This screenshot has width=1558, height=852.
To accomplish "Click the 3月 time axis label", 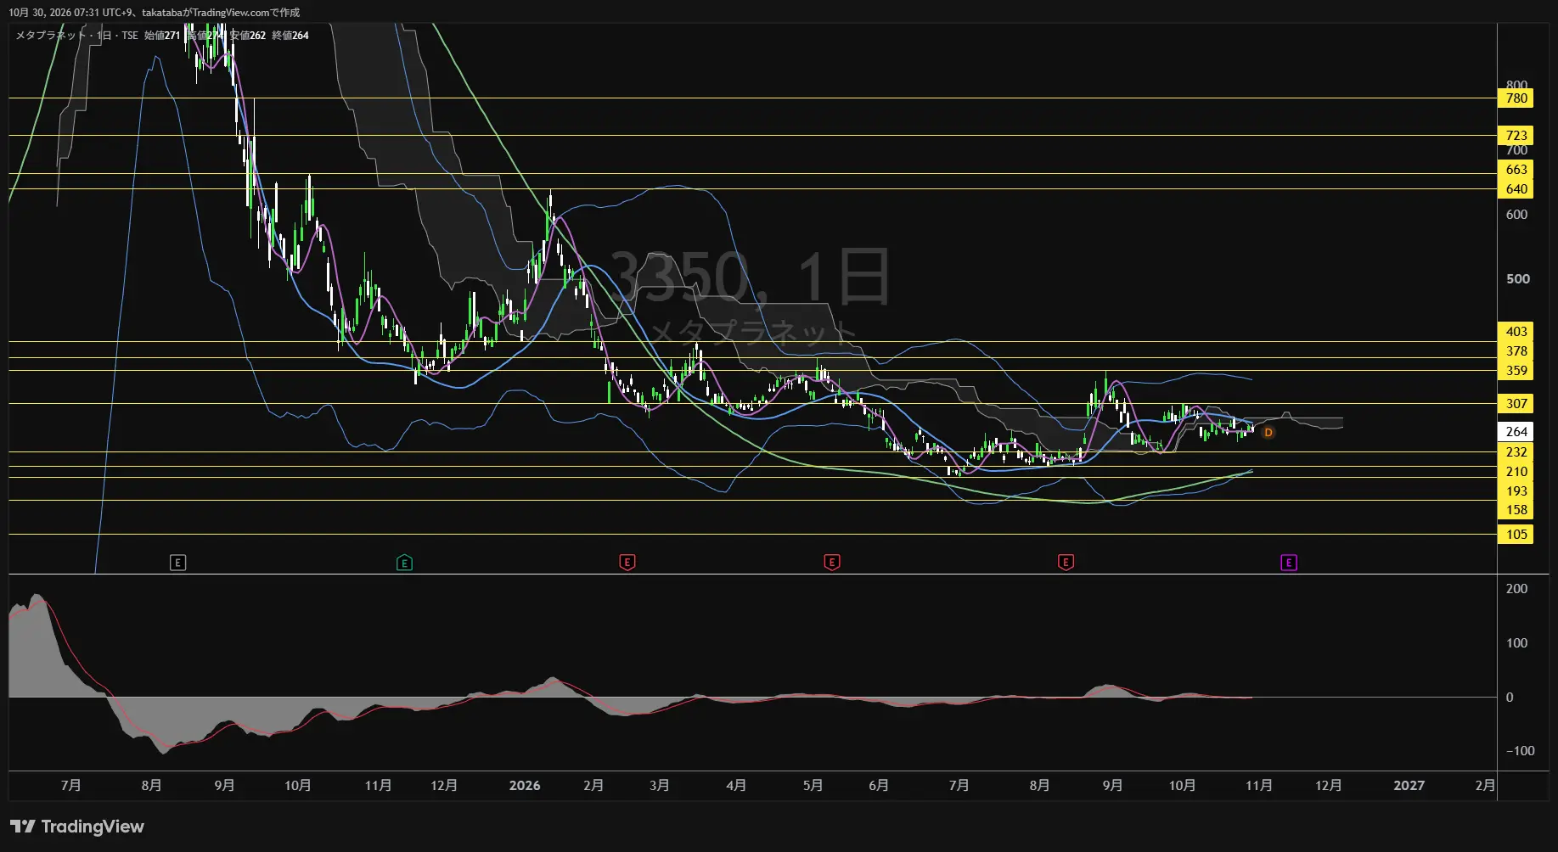I will point(660,786).
